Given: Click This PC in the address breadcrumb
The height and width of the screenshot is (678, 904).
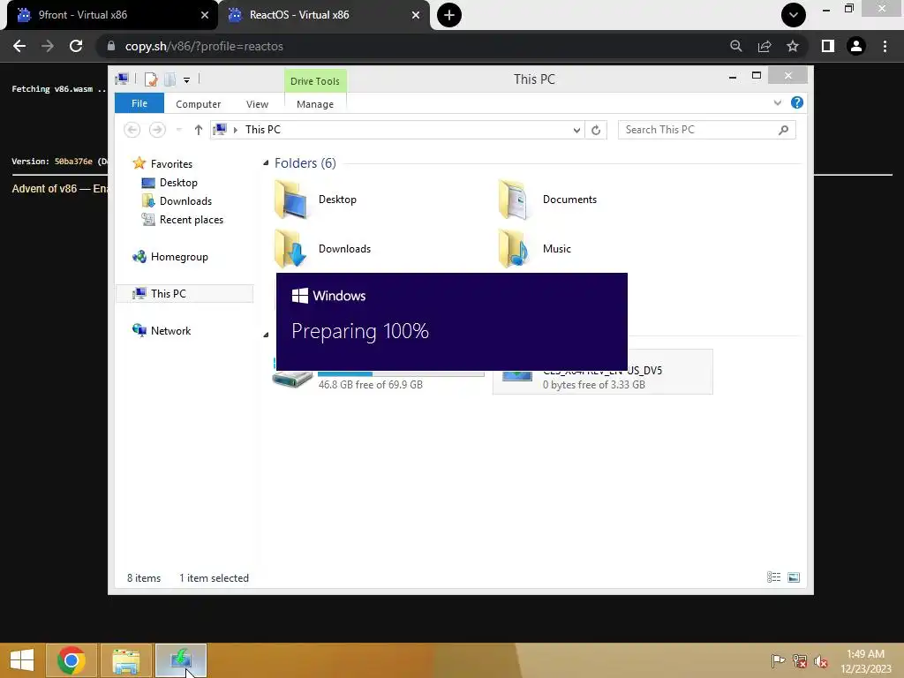Looking at the screenshot, I should [263, 130].
